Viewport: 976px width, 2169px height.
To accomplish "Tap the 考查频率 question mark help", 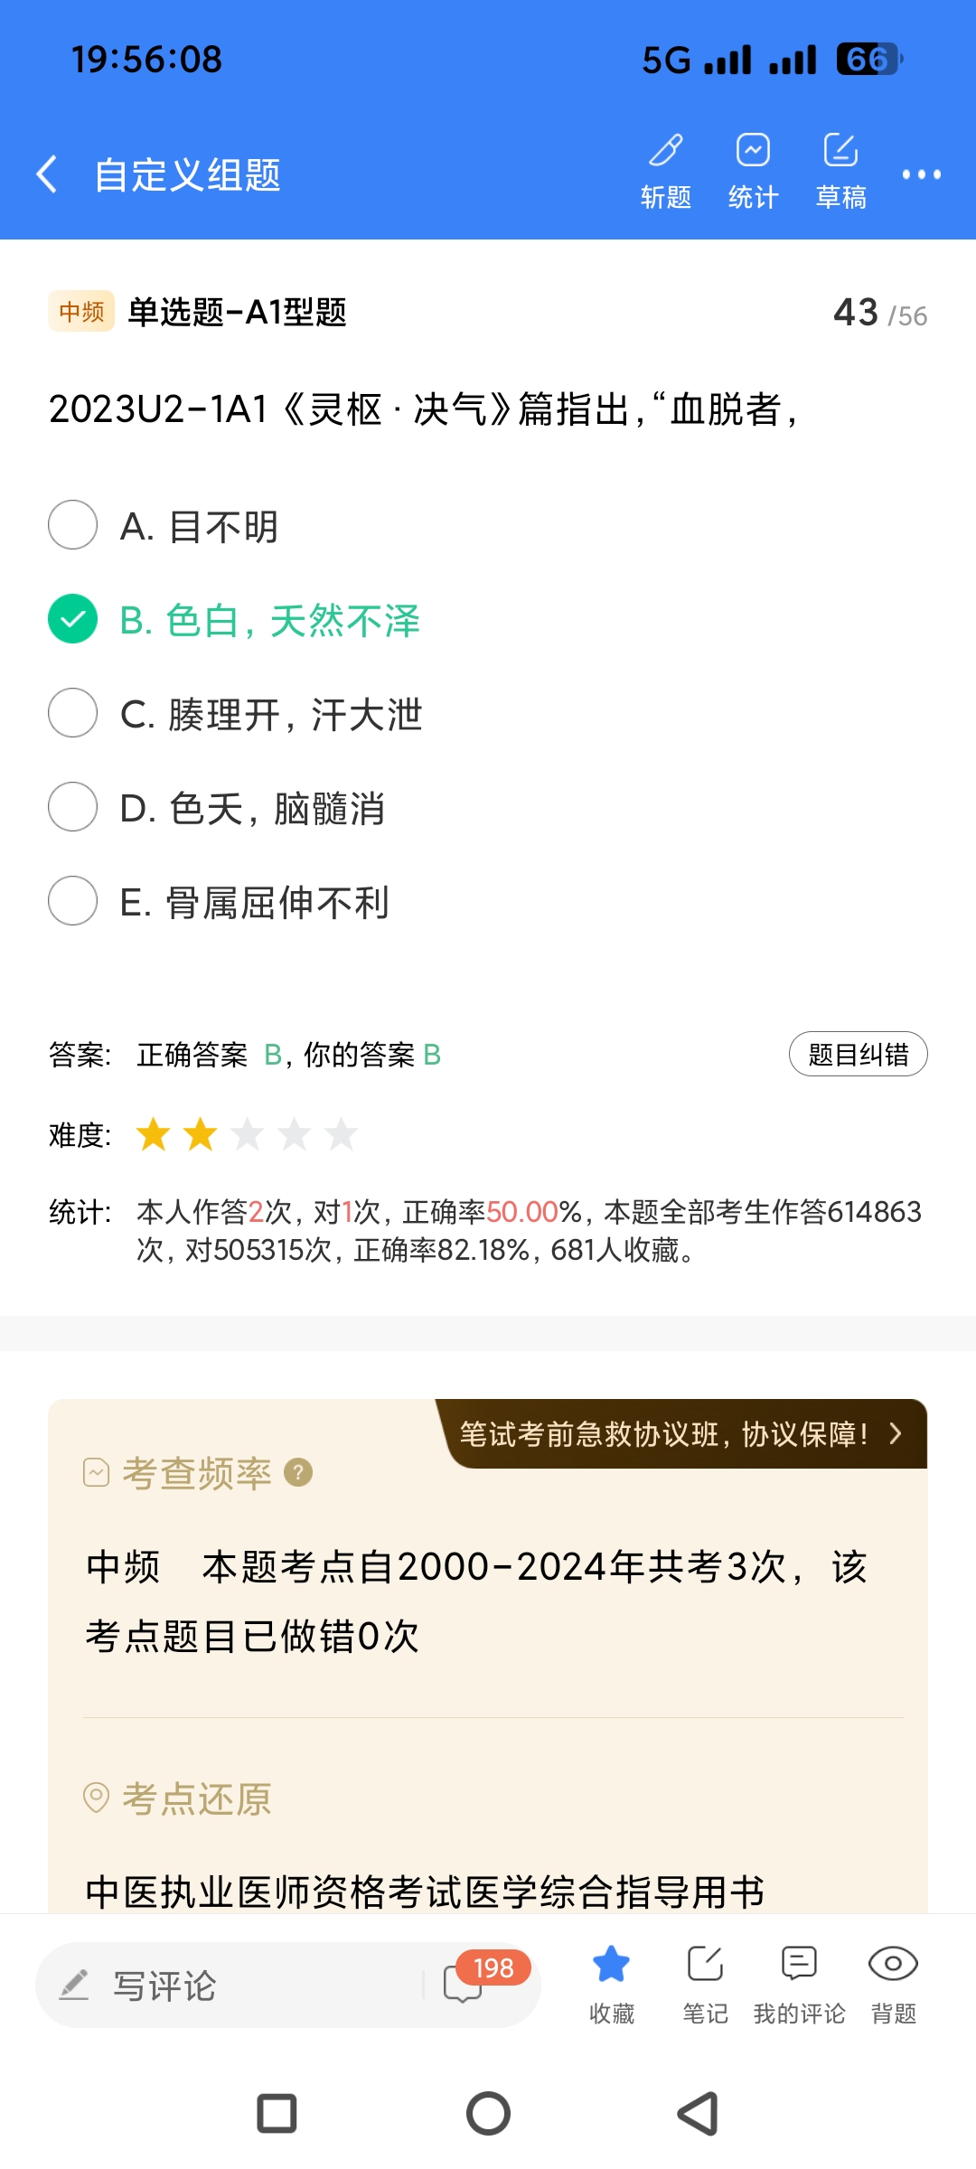I will pos(298,1473).
